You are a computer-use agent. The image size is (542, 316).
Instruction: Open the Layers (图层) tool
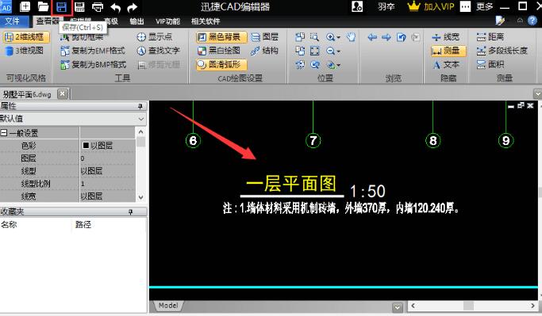pyautogui.click(x=265, y=36)
